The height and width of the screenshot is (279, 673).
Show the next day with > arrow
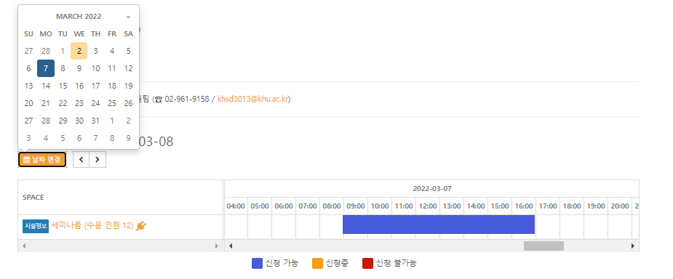[x=97, y=159]
